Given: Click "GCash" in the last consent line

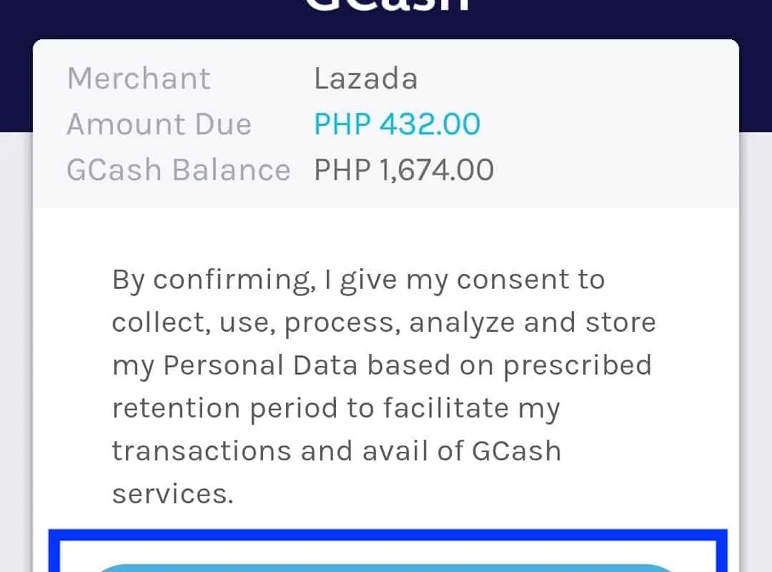Looking at the screenshot, I should click(x=516, y=451).
